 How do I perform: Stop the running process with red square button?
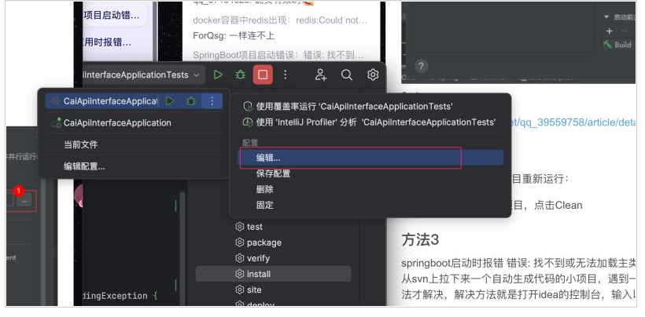[263, 75]
